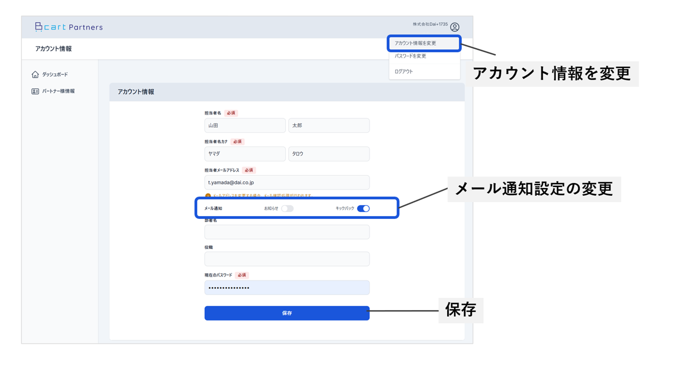Click the 株式会社Dai+1735 company name text
This screenshot has width=683, height=366.
pyautogui.click(x=430, y=24)
